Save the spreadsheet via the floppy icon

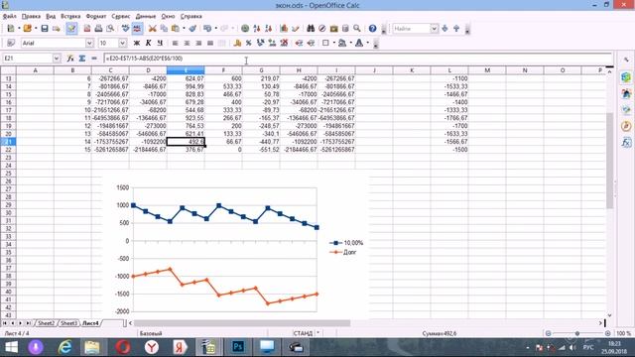(x=45, y=29)
